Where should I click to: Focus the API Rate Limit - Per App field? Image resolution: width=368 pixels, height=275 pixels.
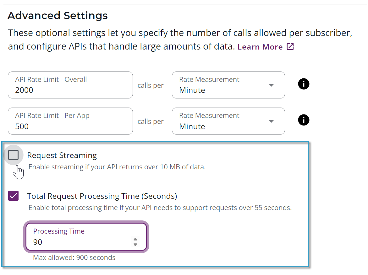[x=70, y=121]
